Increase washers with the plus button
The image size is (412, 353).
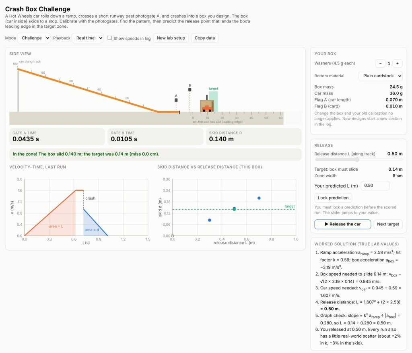[x=397, y=63]
